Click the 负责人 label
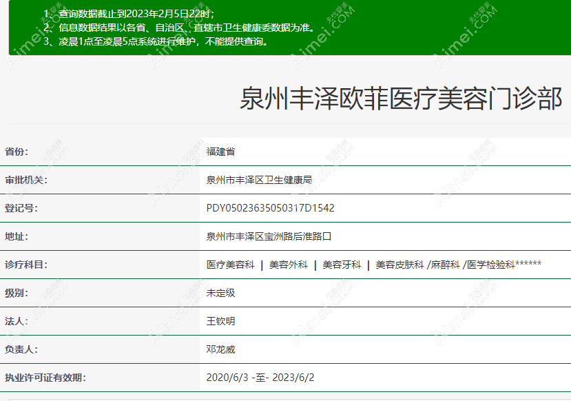The height and width of the screenshot is (401, 571). click(21, 349)
